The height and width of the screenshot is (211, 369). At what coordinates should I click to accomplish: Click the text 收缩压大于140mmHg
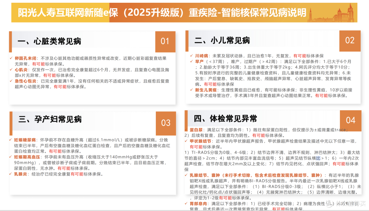[x=110, y=157]
